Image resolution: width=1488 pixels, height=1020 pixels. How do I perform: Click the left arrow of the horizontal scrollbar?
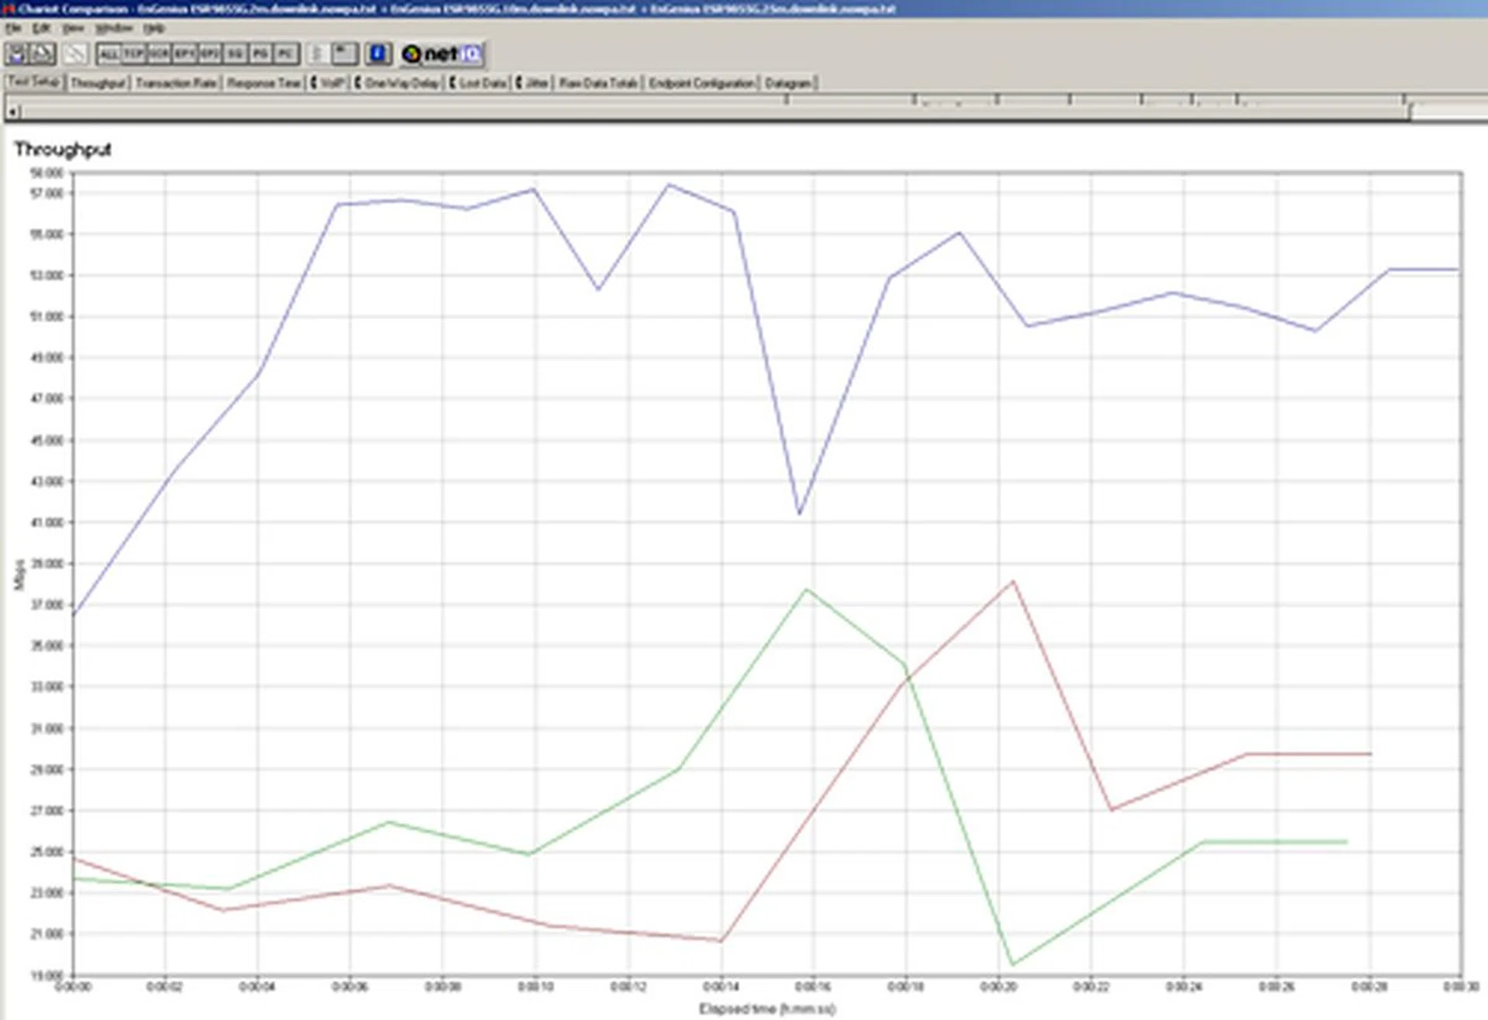coord(11,112)
